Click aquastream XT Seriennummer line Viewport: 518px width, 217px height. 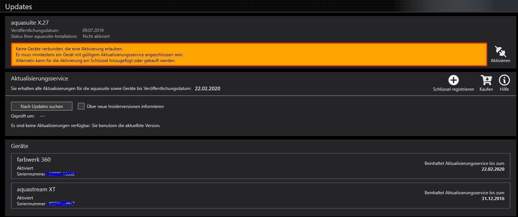point(46,203)
